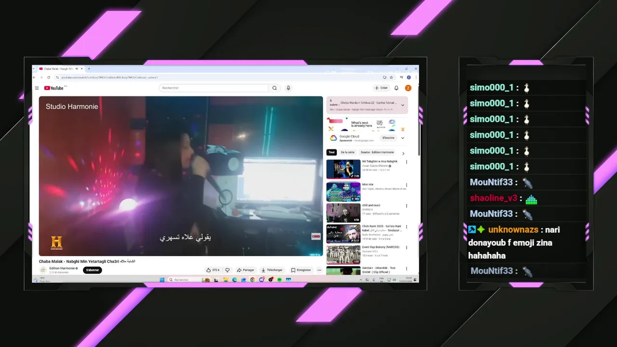The width and height of the screenshot is (617, 347).
Task: Open the Event Rap Bobony (NARCOS) thumbnail
Action: coord(343,254)
